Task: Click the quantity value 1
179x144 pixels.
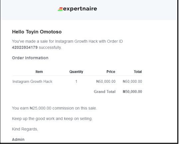Action: 76,81
